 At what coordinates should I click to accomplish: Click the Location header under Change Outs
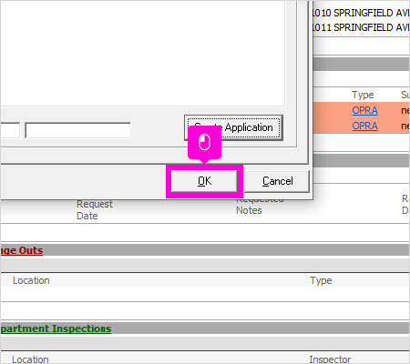[31, 280]
